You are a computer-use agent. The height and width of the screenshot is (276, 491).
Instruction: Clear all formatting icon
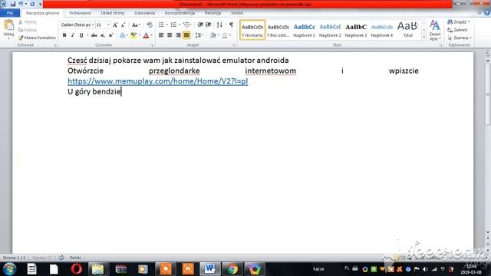(150, 25)
